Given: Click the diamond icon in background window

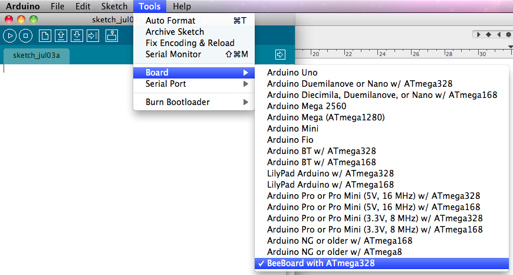Looking at the screenshot, I should tap(488, 34).
